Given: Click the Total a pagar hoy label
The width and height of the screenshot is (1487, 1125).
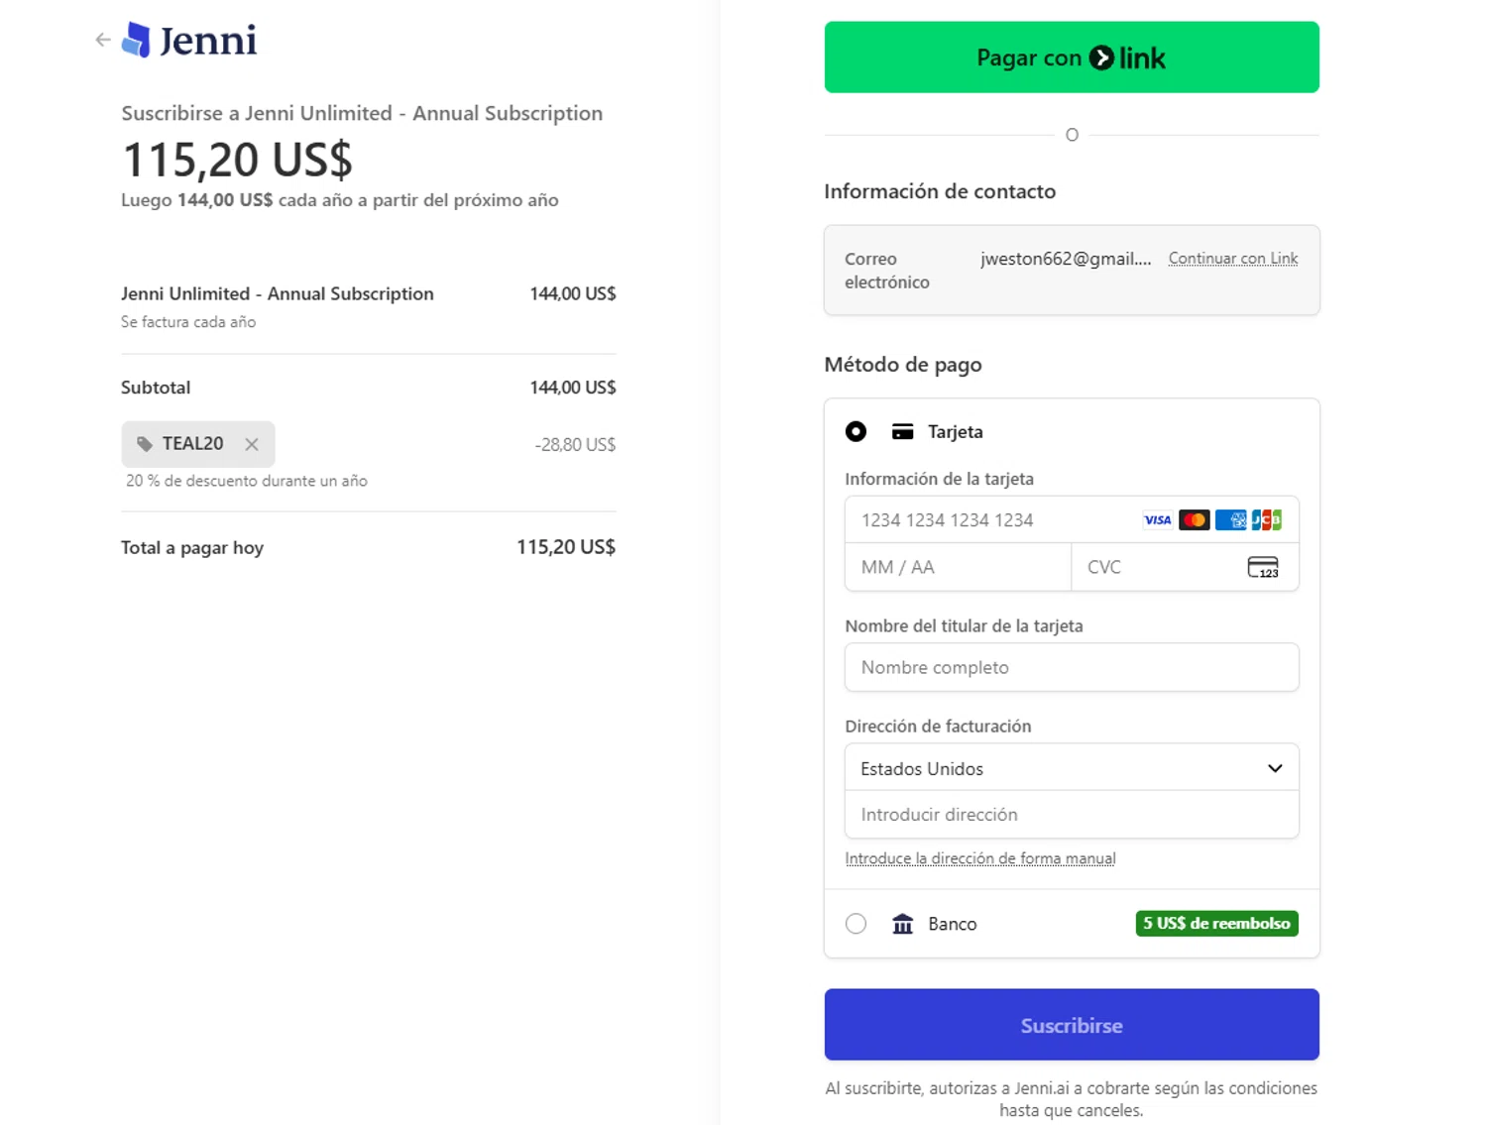Looking at the screenshot, I should [x=192, y=547].
